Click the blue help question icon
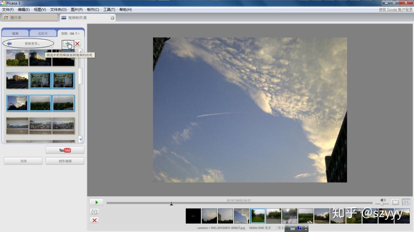This screenshot has height=232, width=414. (299, 228)
